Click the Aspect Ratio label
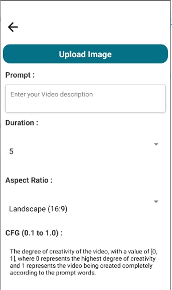This screenshot has height=290, width=172. pos(29,180)
